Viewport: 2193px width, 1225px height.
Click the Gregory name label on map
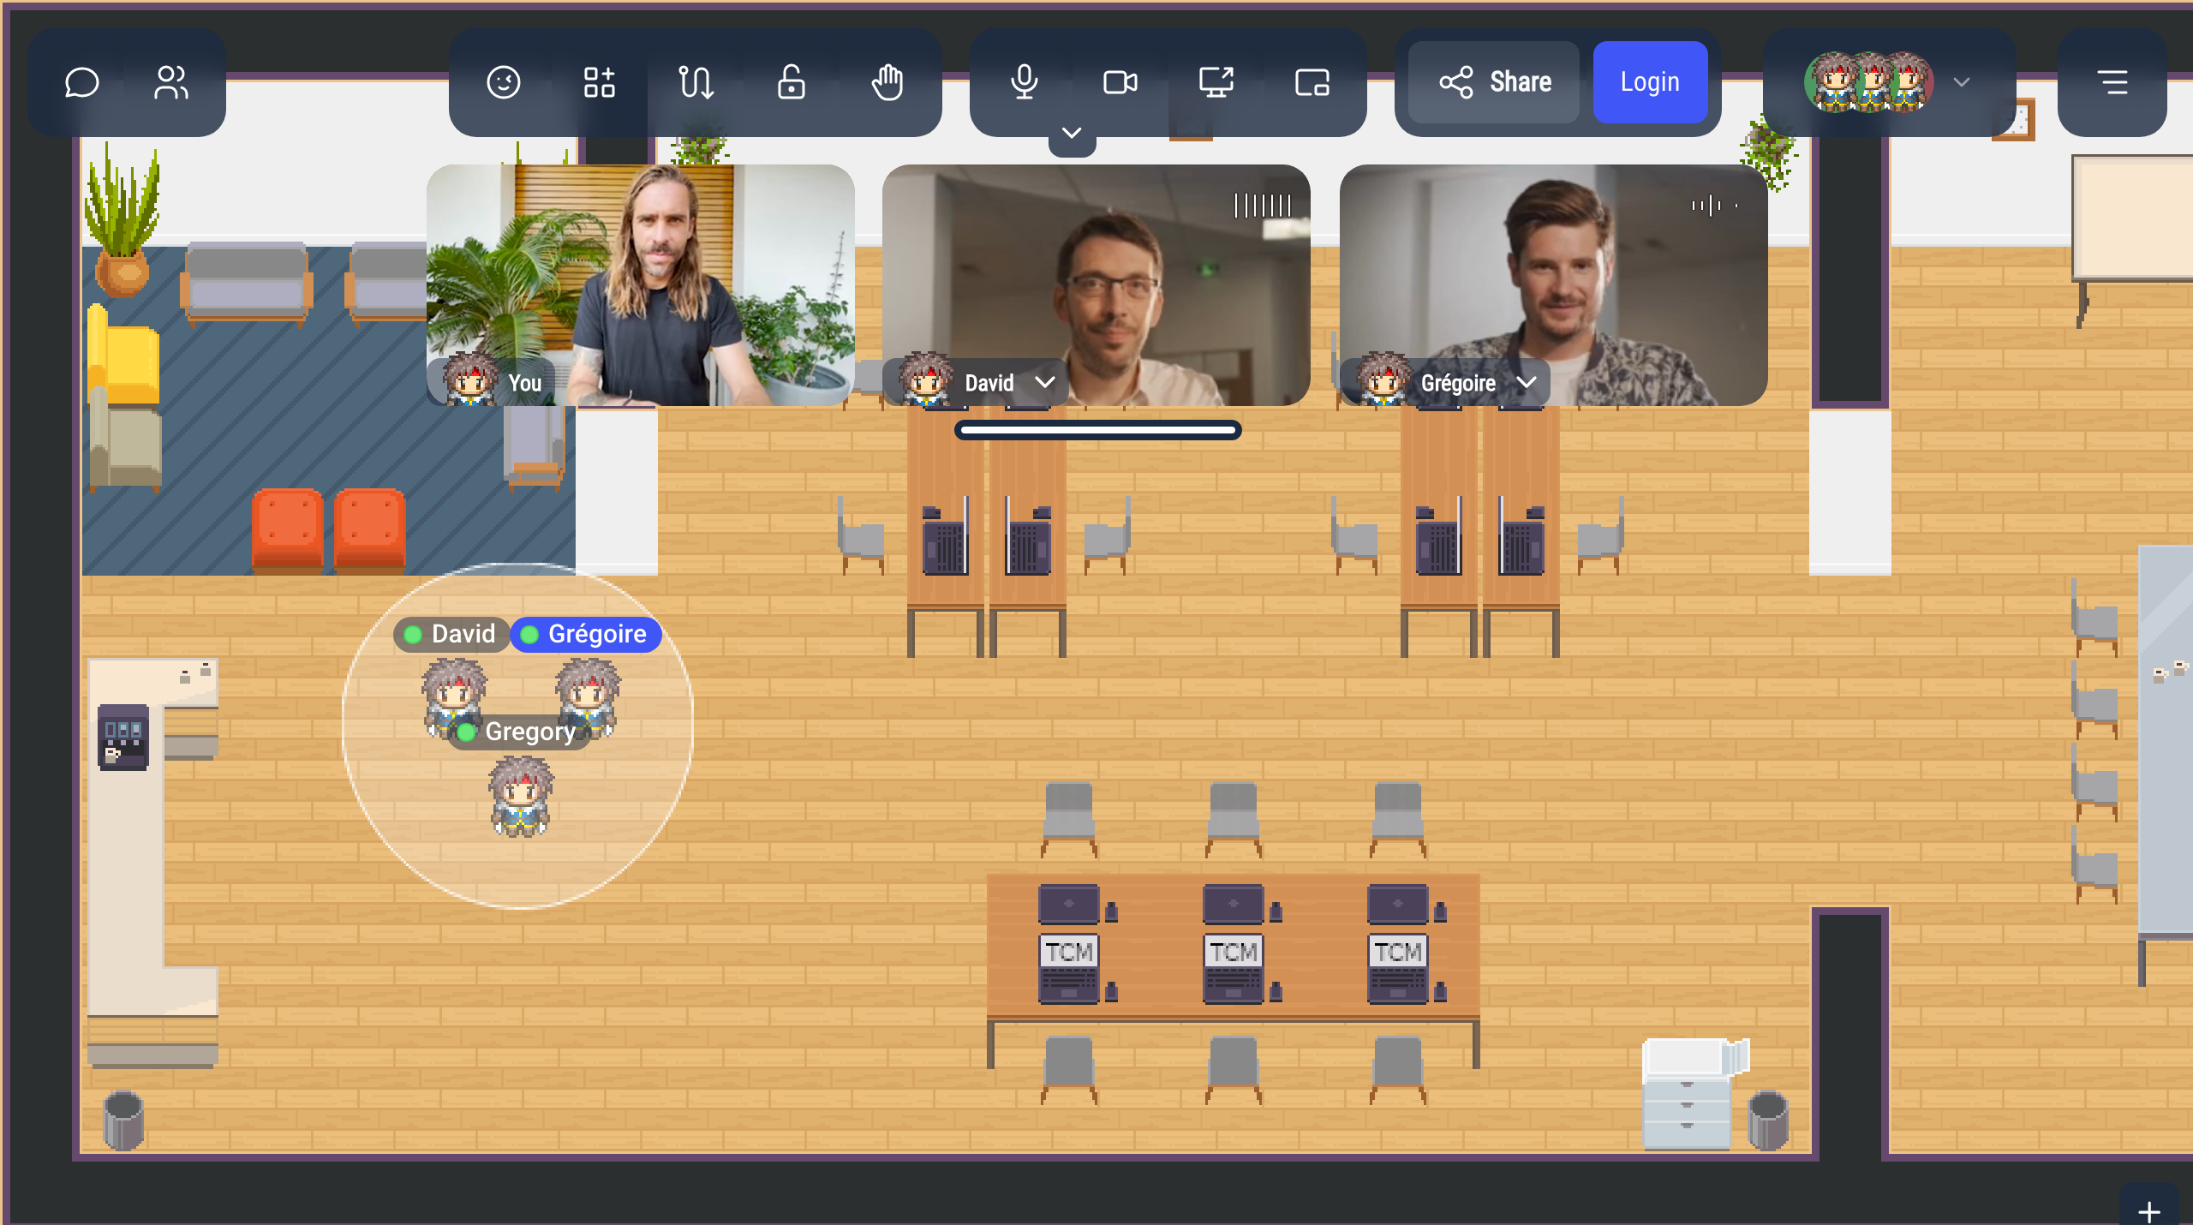[519, 732]
